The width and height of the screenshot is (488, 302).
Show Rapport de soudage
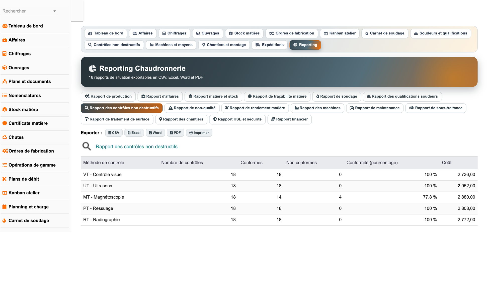[337, 97]
